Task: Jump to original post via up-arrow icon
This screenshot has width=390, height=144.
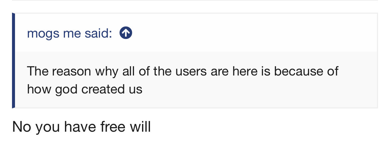Action: point(126,33)
